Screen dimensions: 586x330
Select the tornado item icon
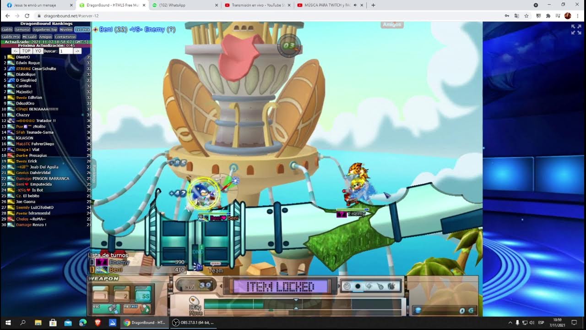[x=369, y=286]
